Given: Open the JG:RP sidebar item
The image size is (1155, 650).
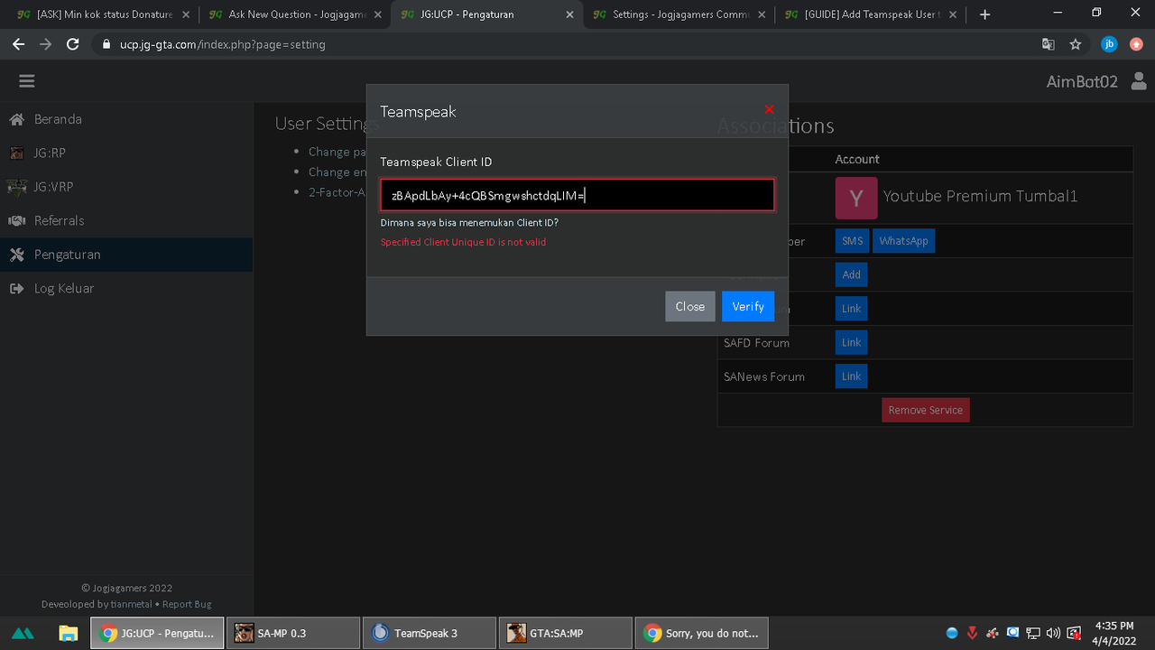Looking at the screenshot, I should click(126, 153).
